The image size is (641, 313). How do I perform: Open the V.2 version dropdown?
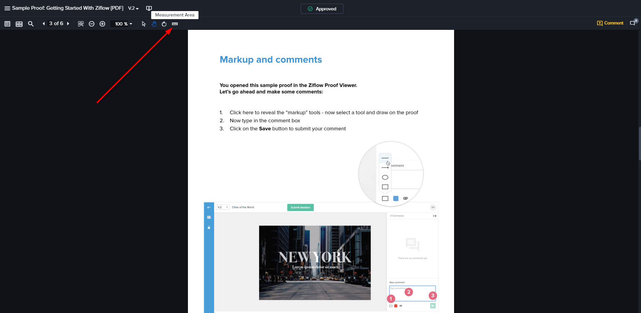(133, 8)
